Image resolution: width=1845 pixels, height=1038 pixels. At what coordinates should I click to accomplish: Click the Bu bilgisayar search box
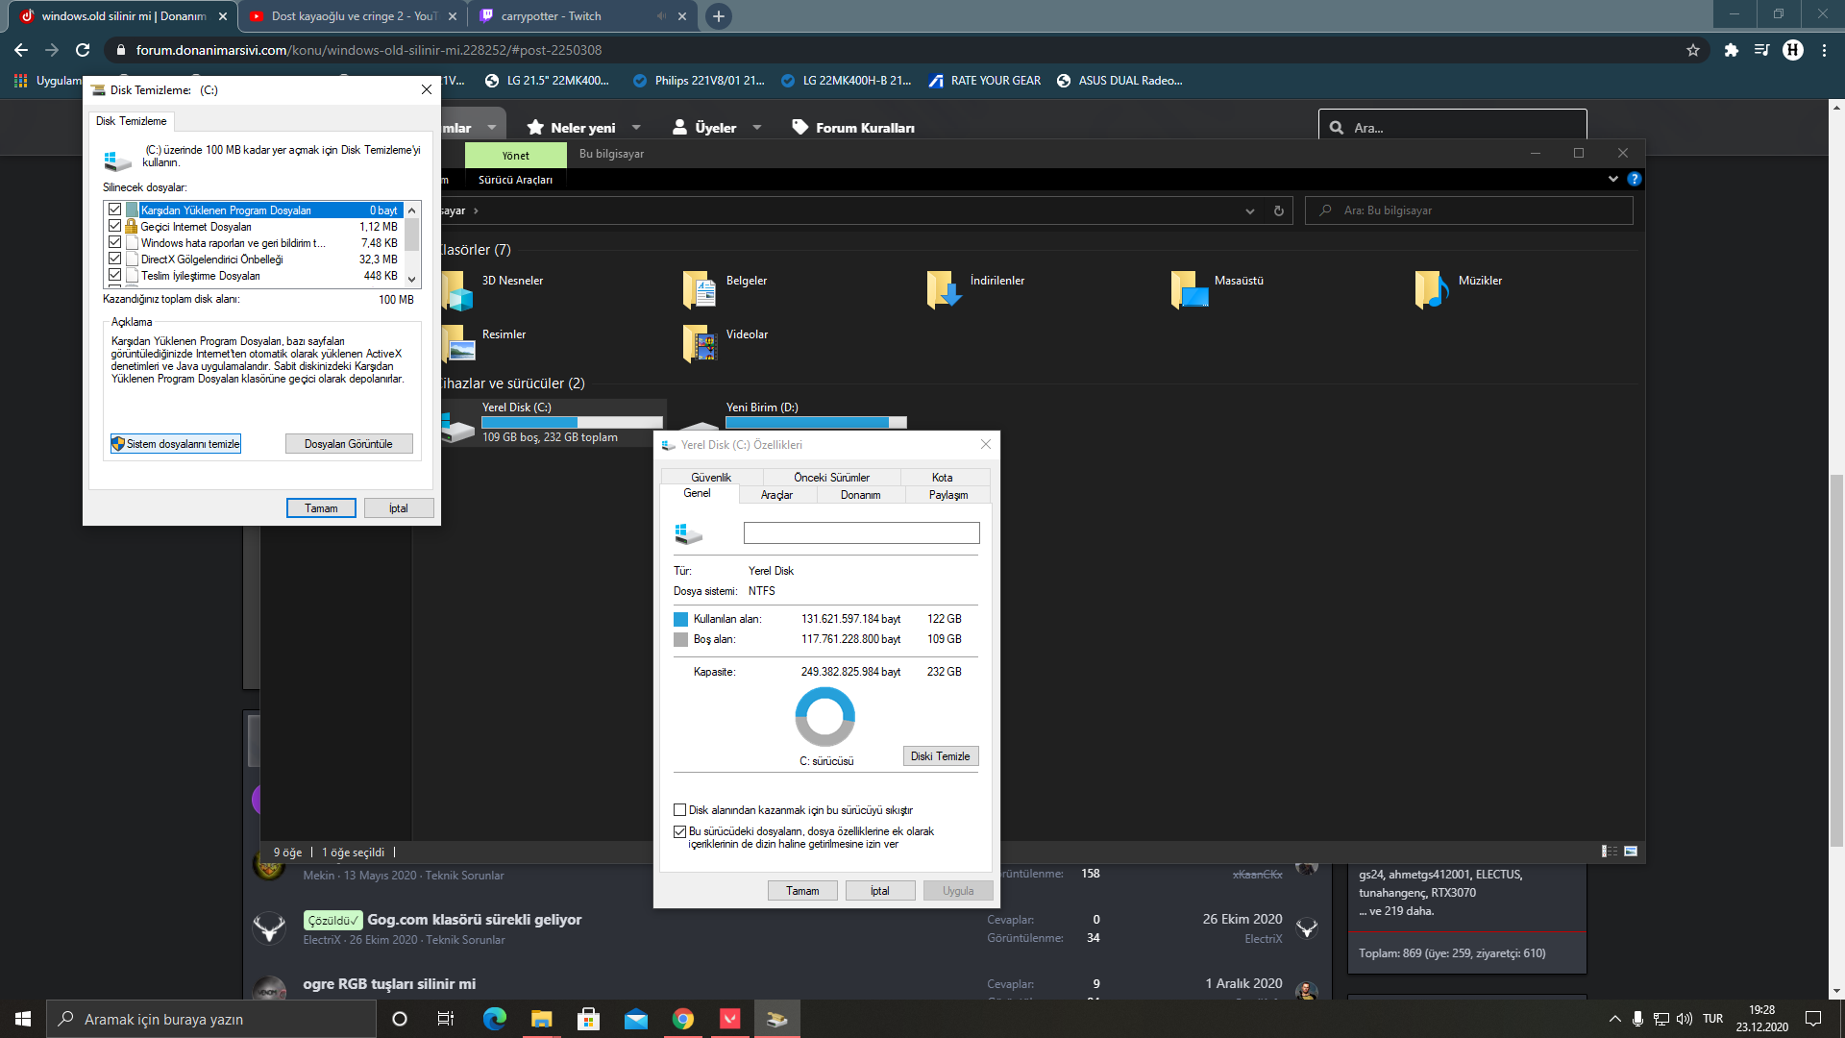(1468, 210)
